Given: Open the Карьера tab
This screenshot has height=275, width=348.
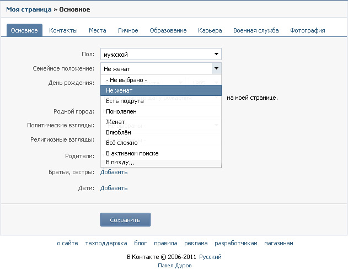Looking at the screenshot, I should (210, 30).
